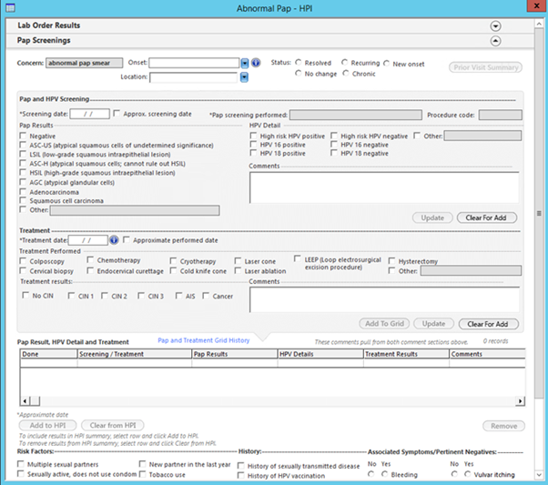Viewport: 548px width, 485px height.
Task: Check the Tobacco use box
Action: coord(143,474)
